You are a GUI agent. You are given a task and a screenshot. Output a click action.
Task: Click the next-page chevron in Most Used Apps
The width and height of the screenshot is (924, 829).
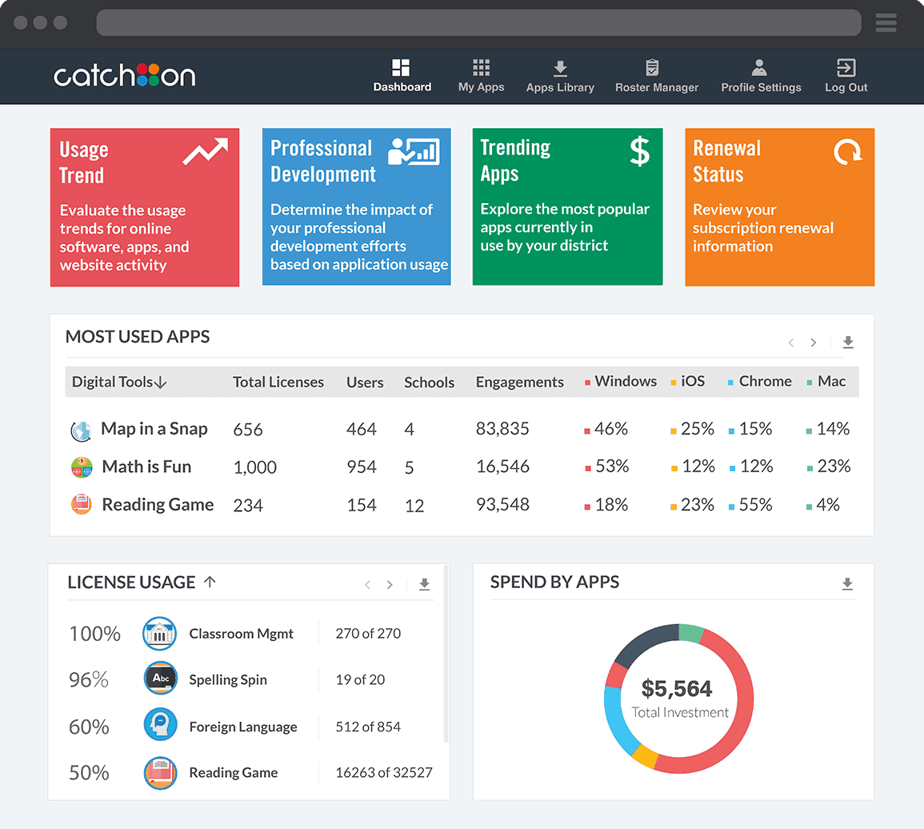coord(814,342)
